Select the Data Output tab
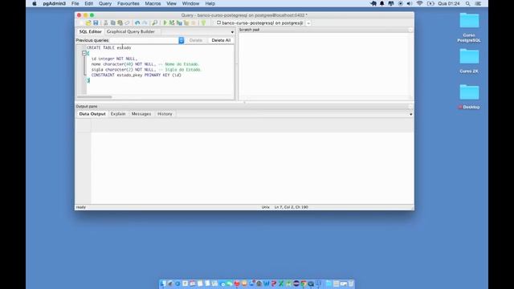Screen dimensions: 514x289 point(92,114)
